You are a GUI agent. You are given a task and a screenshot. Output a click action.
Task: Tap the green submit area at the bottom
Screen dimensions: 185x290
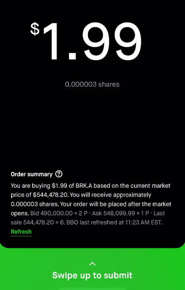[x=92, y=269]
